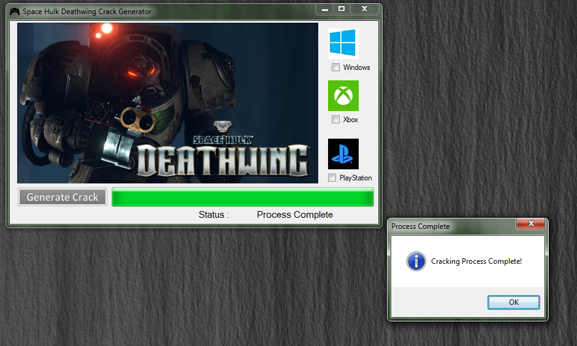Click the PlayStation logo icon
The image size is (577, 346).
343,154
